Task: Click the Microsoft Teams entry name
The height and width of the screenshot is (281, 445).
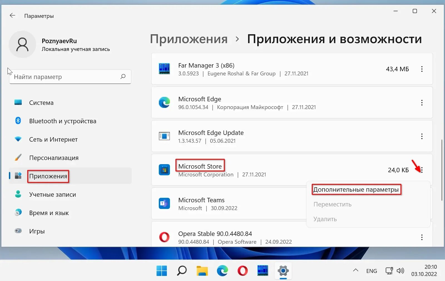Action: (x=201, y=200)
